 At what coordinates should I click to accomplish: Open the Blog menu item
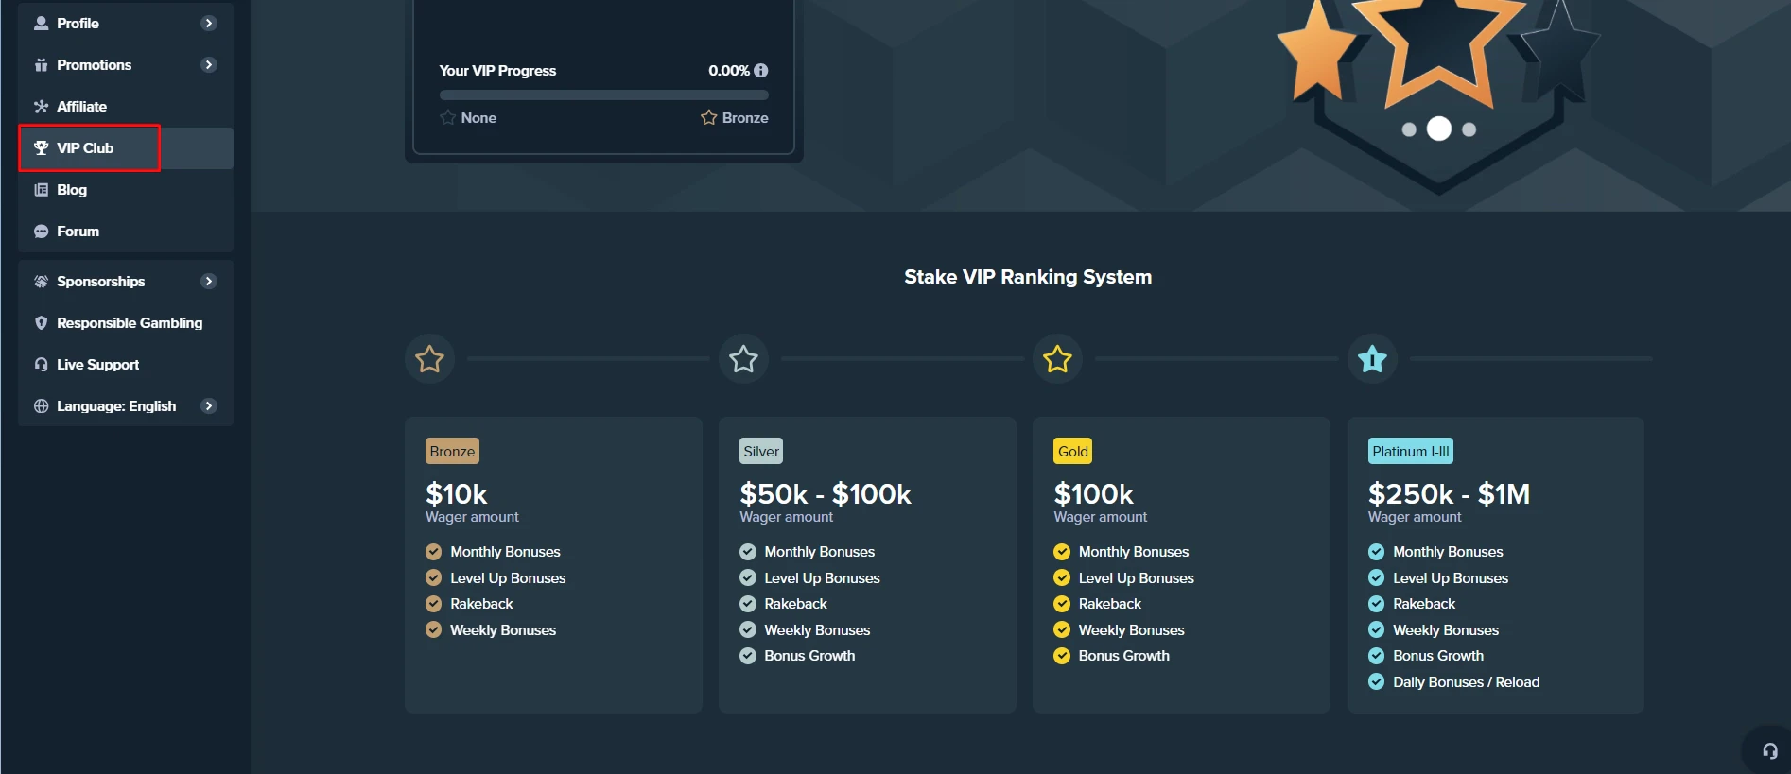click(x=126, y=189)
